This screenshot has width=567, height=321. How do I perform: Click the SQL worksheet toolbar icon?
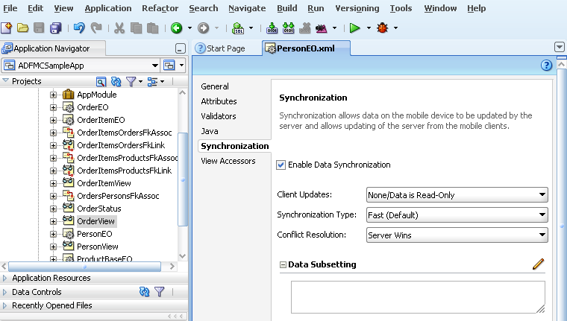coord(238,28)
